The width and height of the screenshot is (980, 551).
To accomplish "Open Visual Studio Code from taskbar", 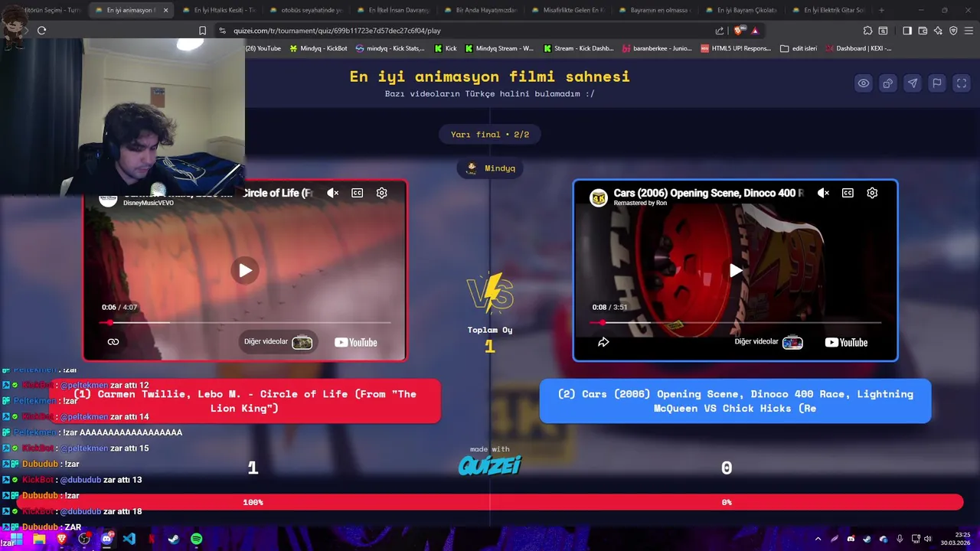I will click(129, 539).
